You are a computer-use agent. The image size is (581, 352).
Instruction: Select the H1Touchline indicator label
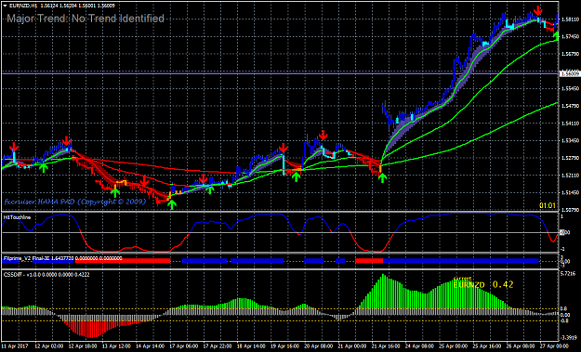[17, 217]
